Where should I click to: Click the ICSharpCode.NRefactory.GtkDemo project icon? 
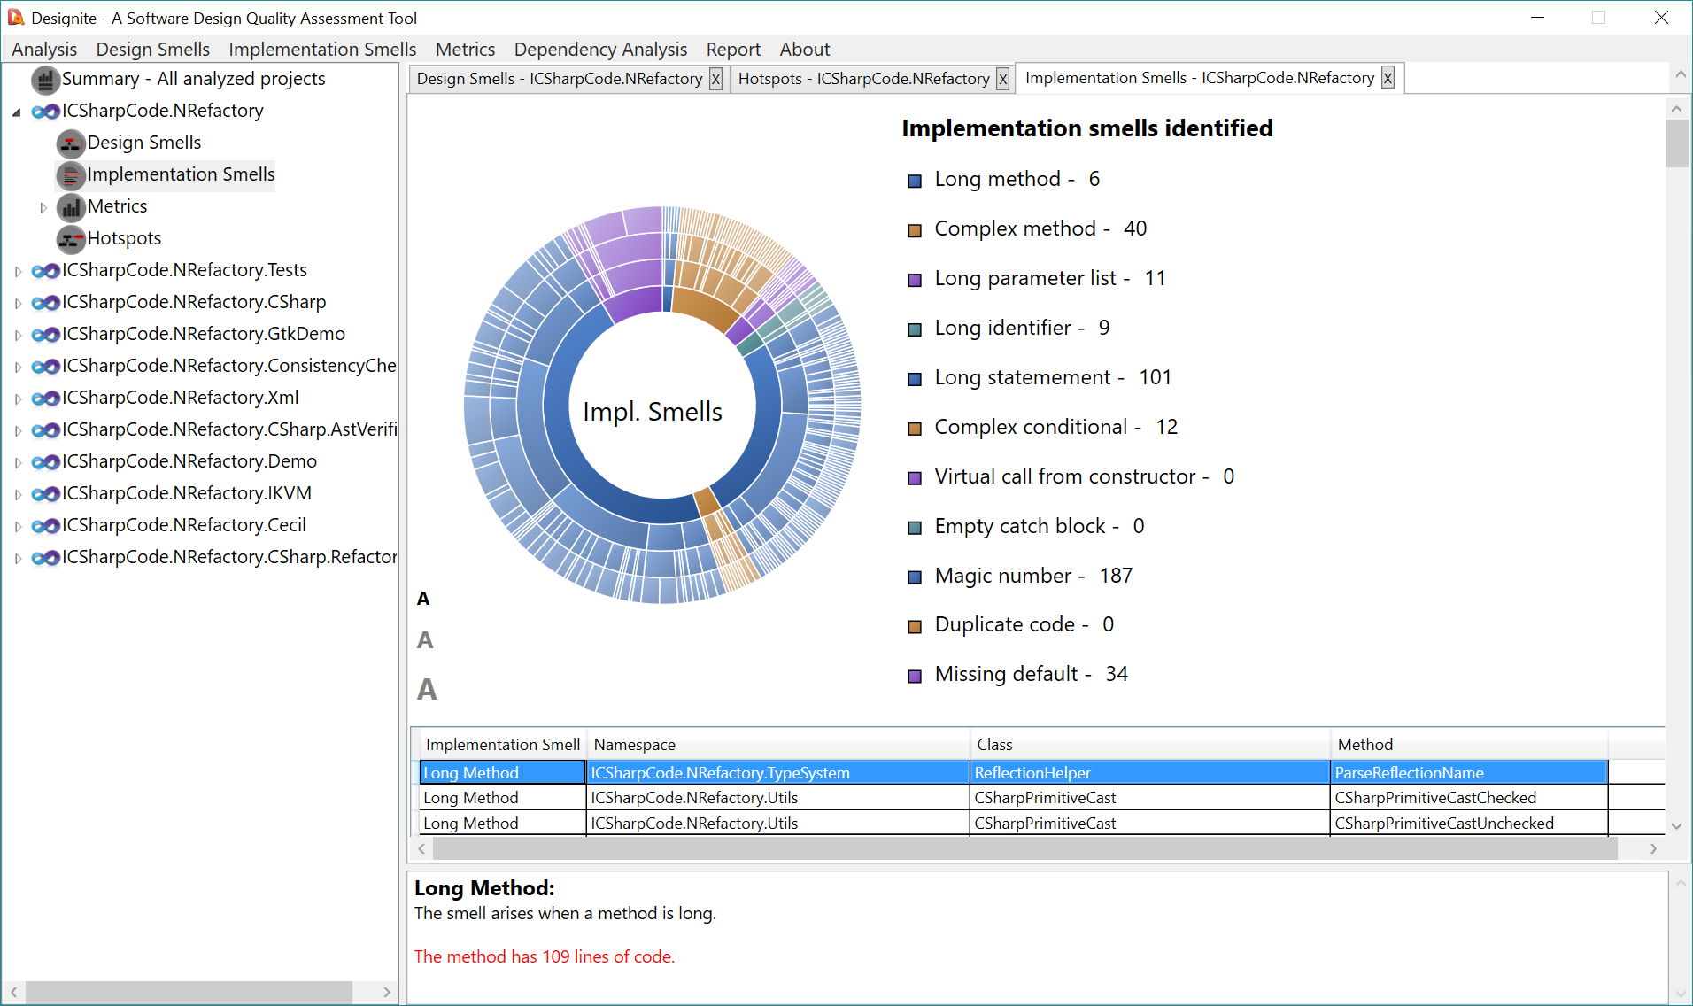(46, 335)
